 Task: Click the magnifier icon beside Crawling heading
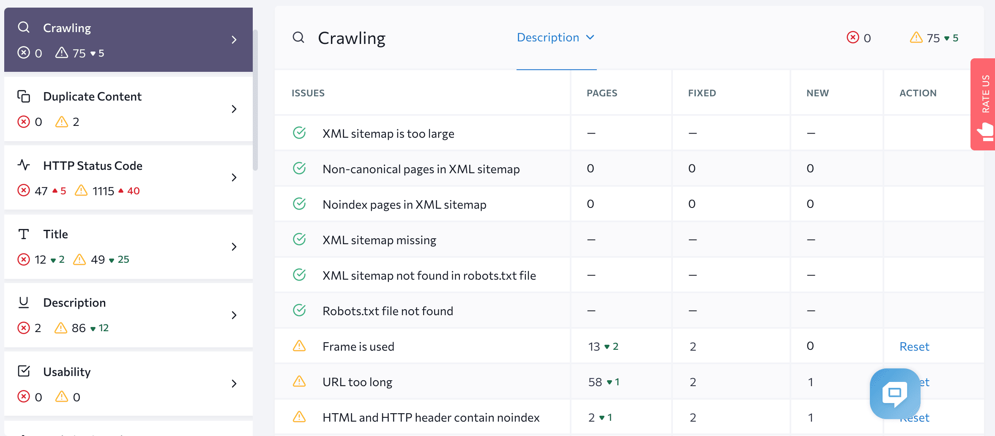point(298,38)
